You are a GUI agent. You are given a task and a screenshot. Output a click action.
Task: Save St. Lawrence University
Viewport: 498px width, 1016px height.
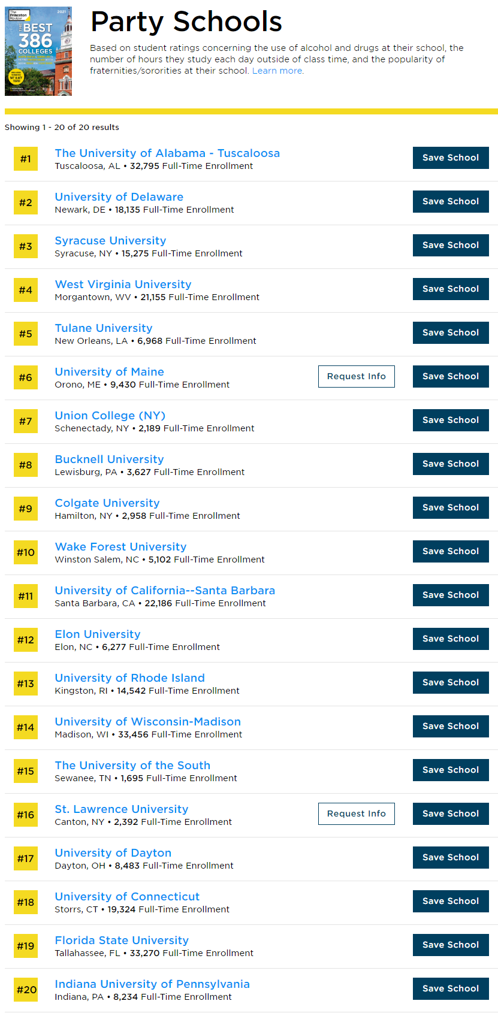pos(451,814)
